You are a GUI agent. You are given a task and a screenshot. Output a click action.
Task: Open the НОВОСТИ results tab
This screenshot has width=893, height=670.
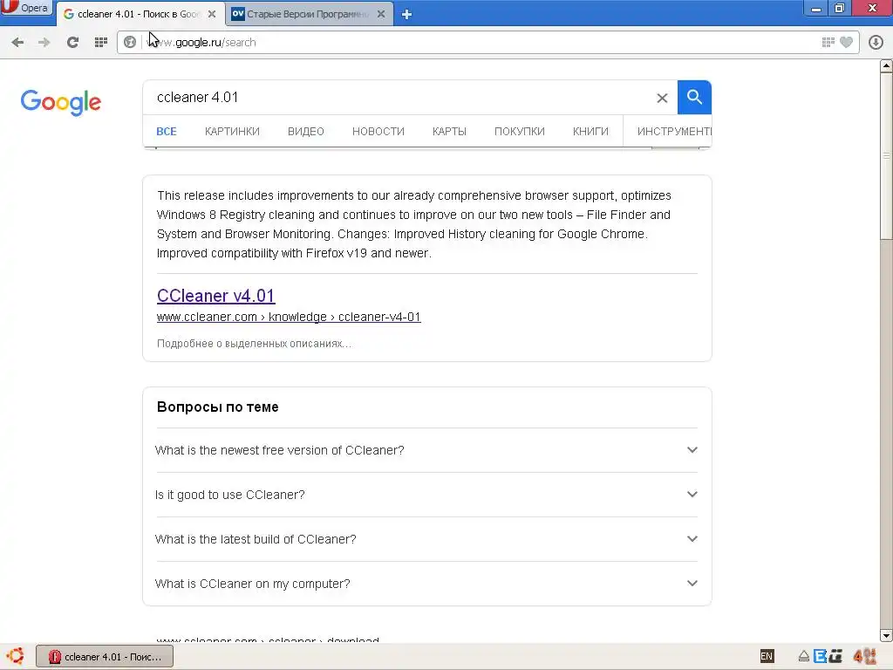[x=378, y=132]
